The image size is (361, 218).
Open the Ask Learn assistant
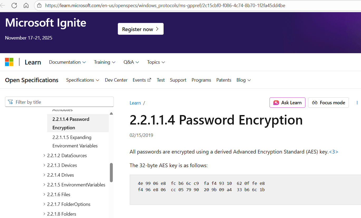coord(287,103)
